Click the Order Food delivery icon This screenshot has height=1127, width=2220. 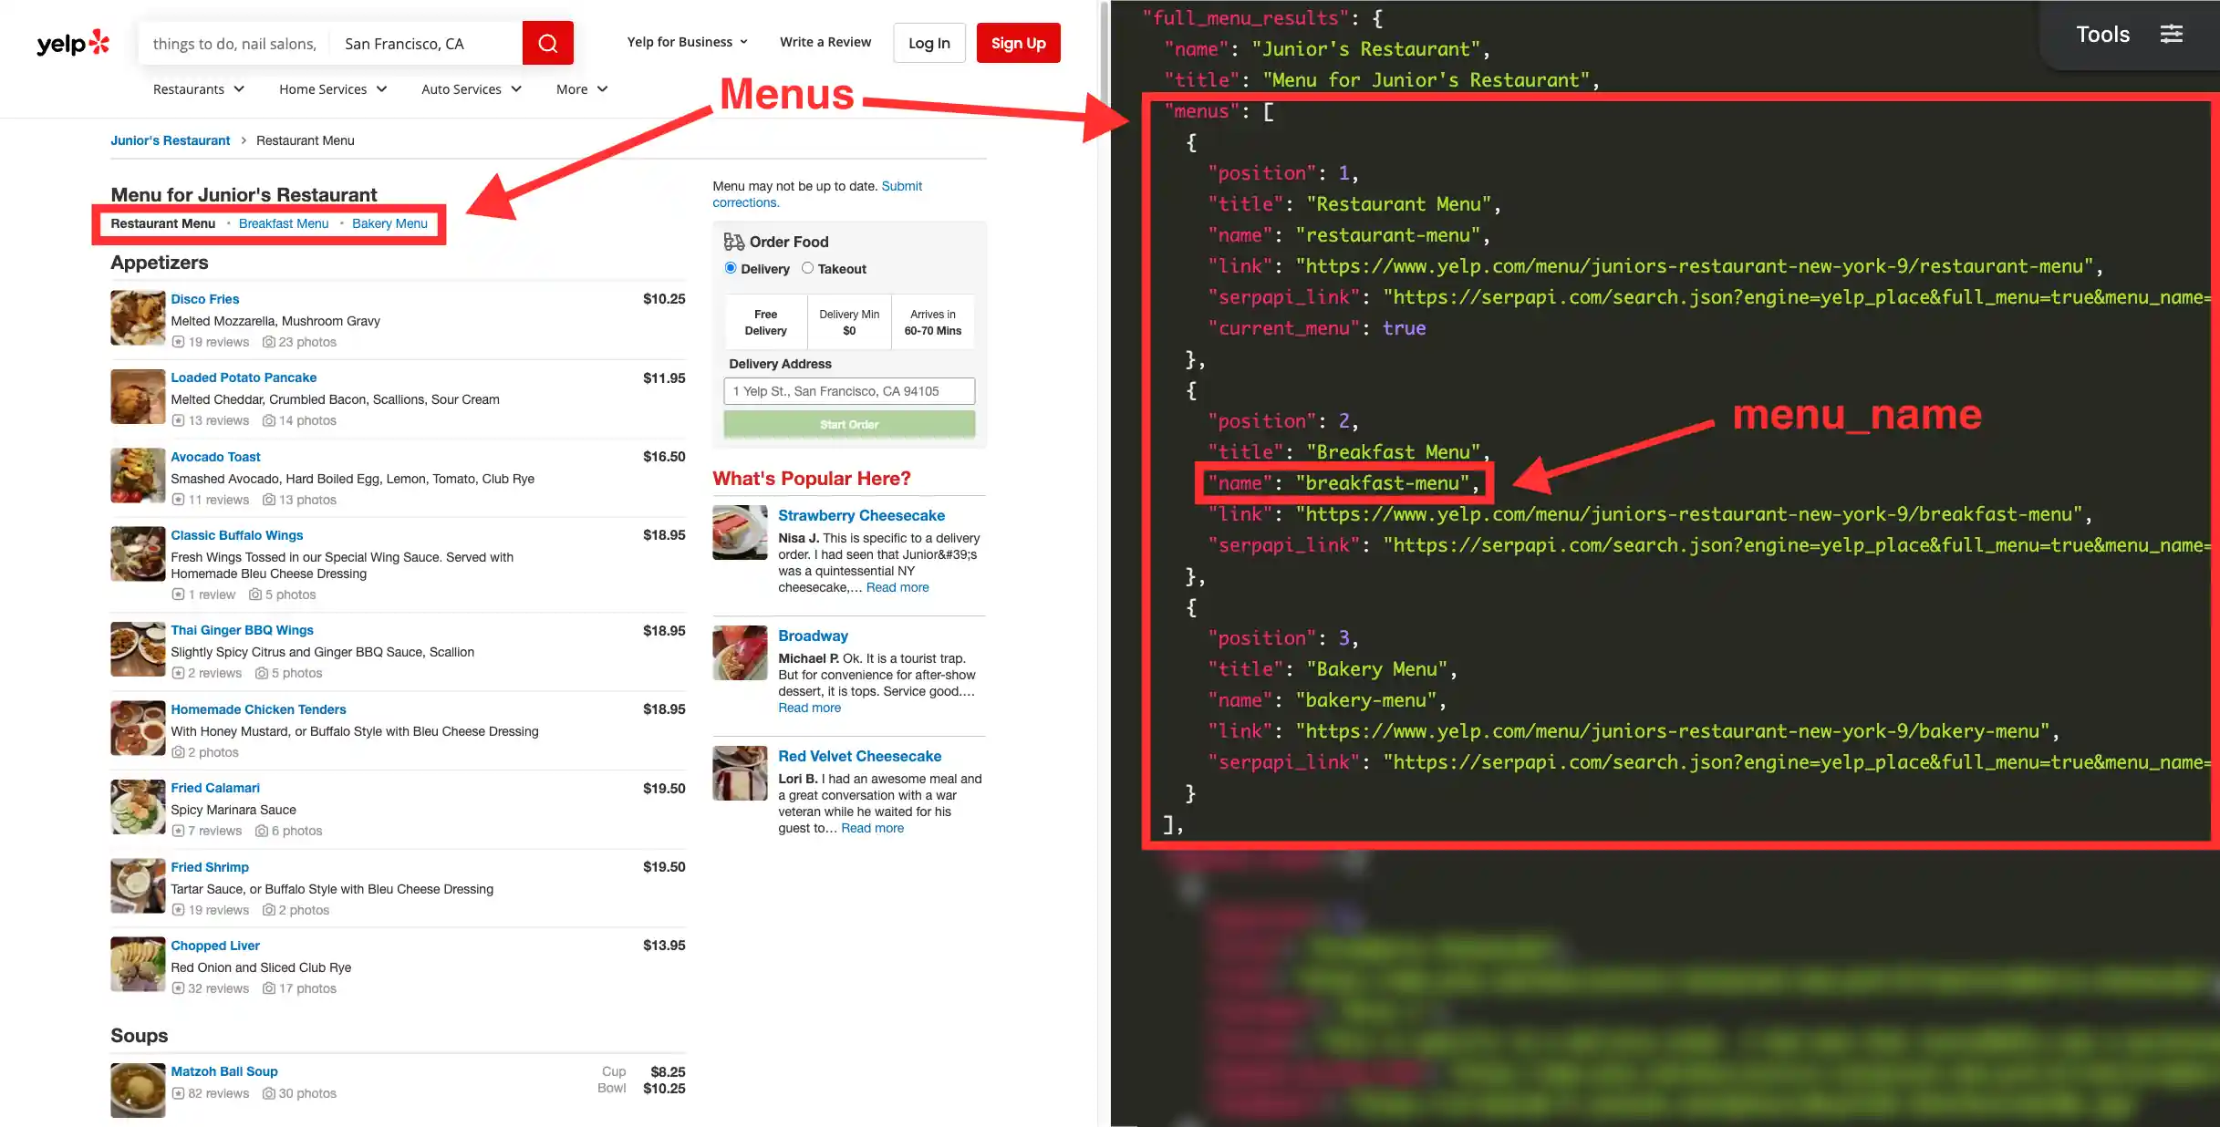[x=733, y=242]
